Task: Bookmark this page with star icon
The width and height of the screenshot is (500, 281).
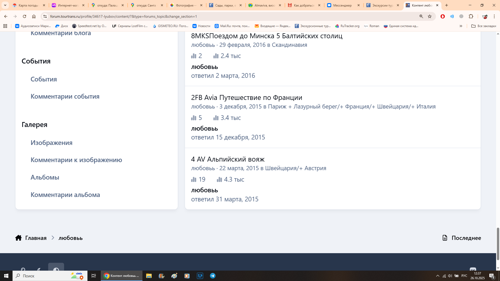Action: coord(430,16)
